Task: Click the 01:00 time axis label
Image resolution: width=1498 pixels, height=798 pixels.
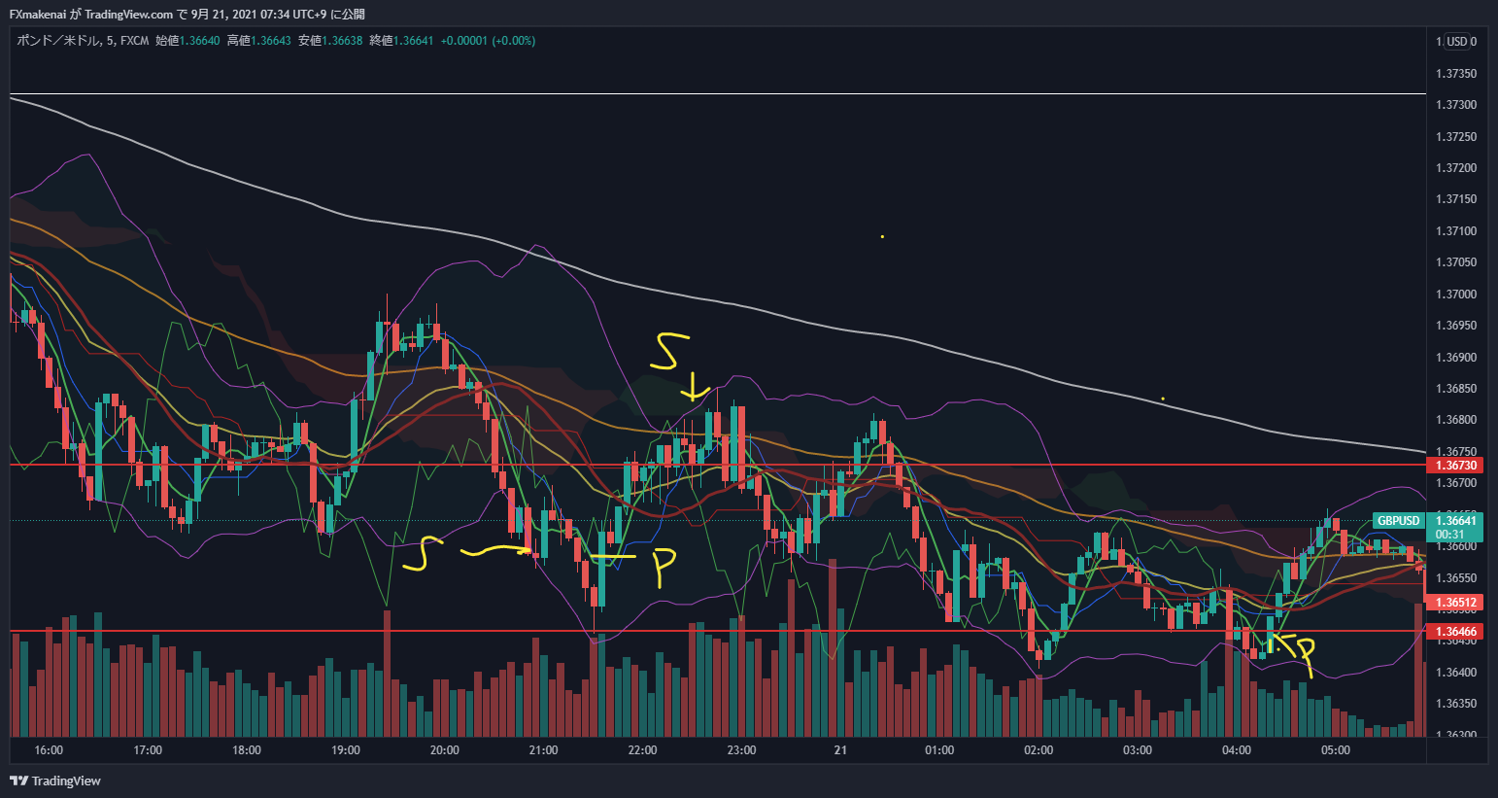Action: (939, 750)
